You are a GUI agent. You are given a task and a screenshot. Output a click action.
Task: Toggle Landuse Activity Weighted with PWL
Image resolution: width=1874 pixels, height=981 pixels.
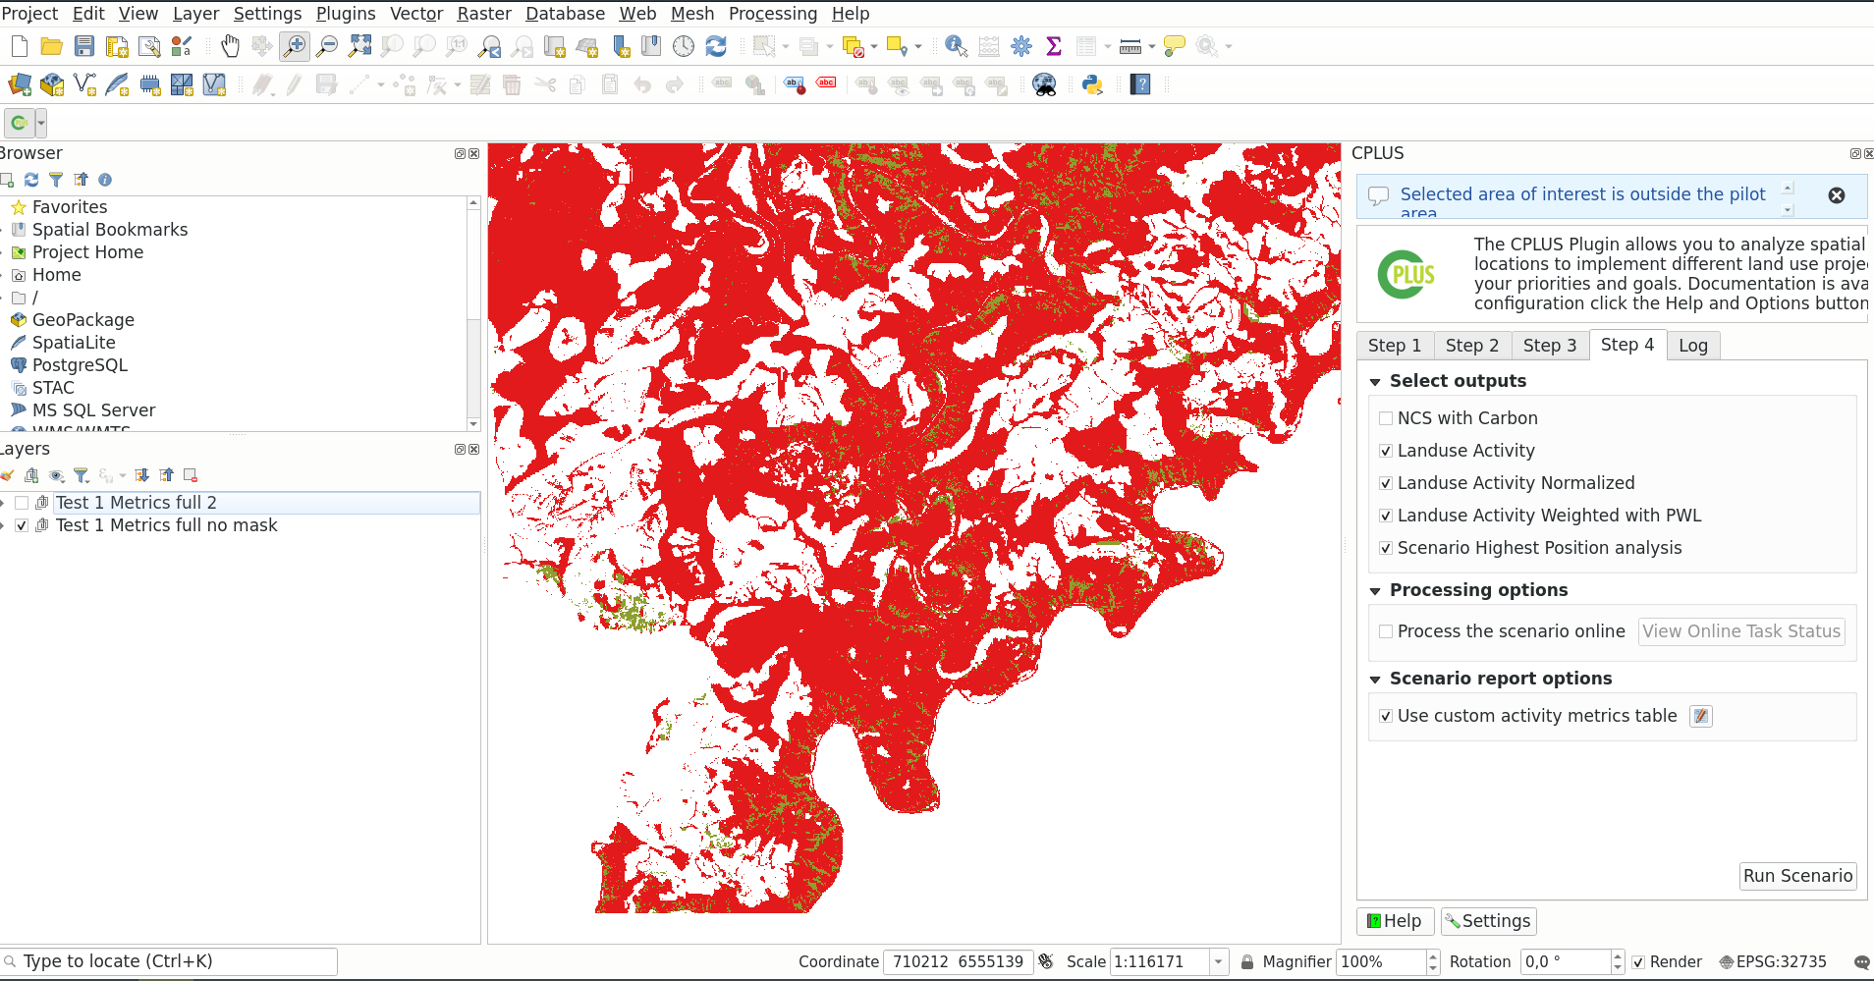1386,516
